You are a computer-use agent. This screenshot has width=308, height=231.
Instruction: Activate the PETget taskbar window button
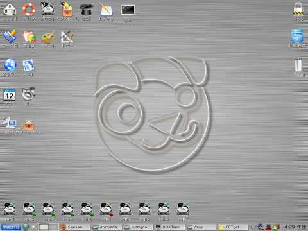232,227
